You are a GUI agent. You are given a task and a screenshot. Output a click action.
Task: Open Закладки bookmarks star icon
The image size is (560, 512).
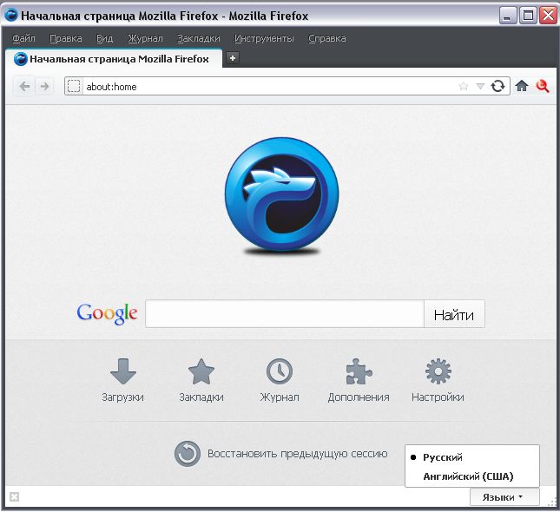tap(201, 371)
